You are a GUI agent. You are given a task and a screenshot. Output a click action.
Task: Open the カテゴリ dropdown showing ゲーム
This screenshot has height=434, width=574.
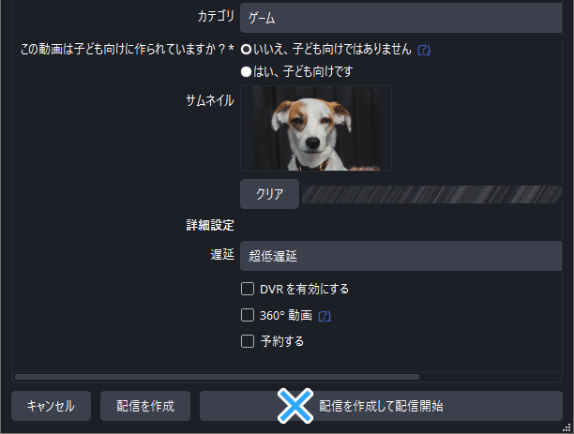point(400,18)
